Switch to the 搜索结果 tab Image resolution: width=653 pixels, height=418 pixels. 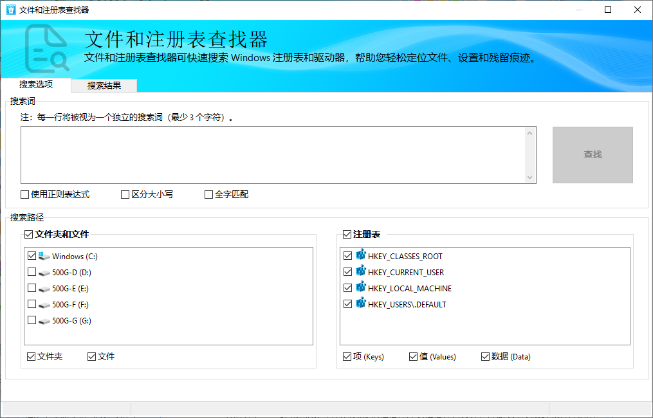[x=104, y=86]
